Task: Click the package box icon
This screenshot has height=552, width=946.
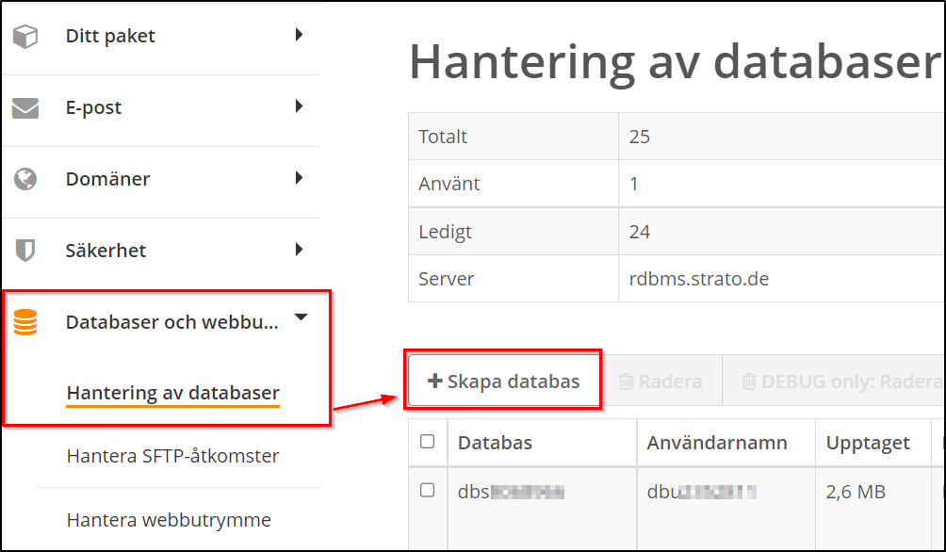Action: (25, 37)
